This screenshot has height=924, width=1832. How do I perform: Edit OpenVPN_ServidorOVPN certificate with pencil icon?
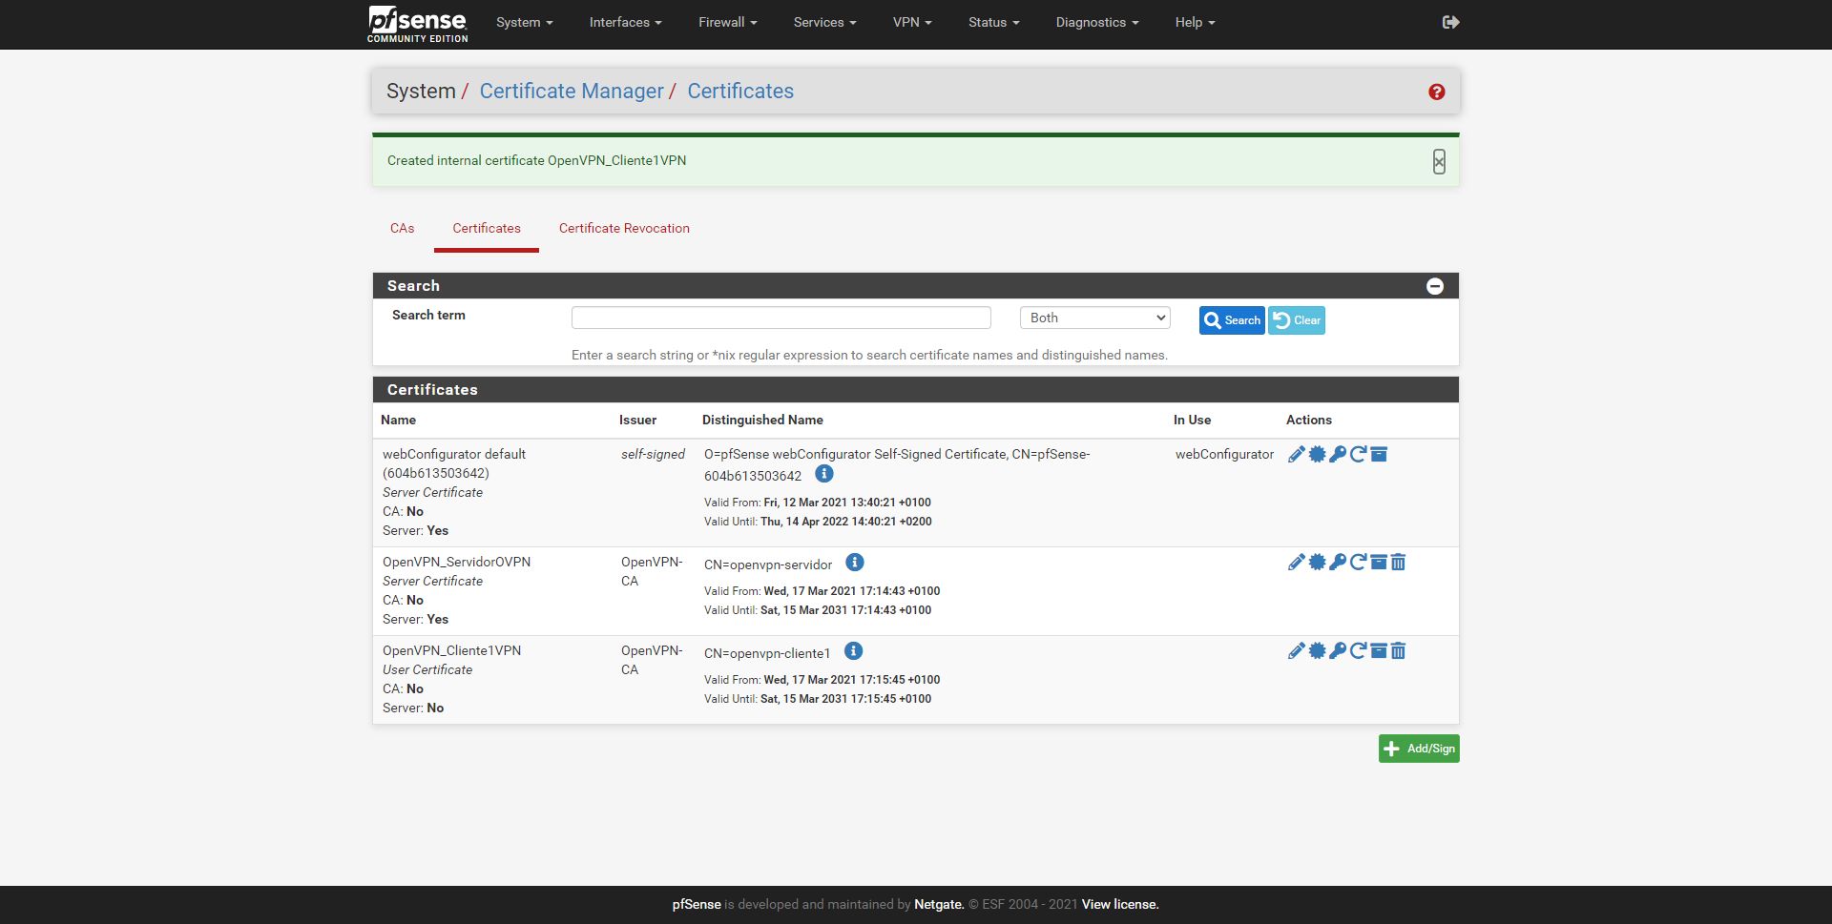1296,563
